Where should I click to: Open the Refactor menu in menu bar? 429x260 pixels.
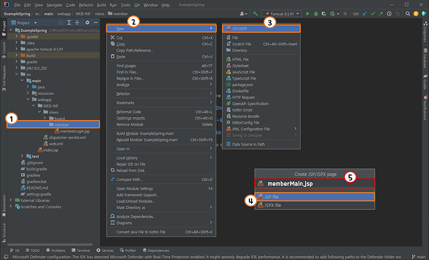pos(86,5)
